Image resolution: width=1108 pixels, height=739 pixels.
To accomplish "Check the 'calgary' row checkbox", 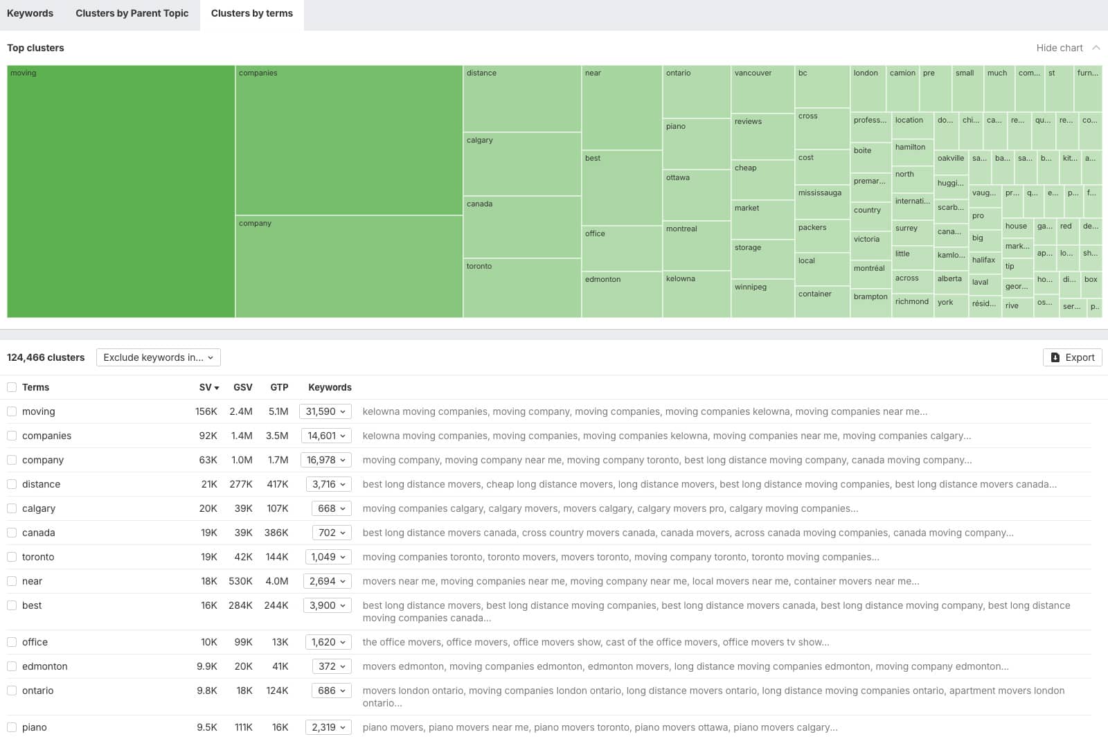I will pos(12,508).
